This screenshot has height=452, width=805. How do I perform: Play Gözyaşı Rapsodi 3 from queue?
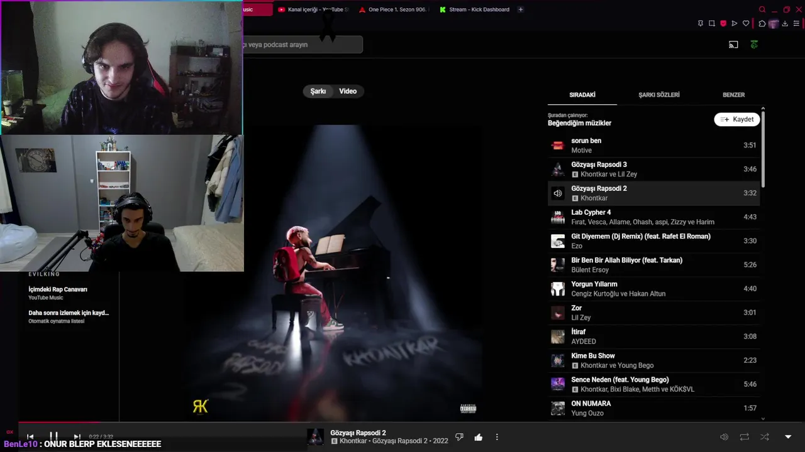653,169
